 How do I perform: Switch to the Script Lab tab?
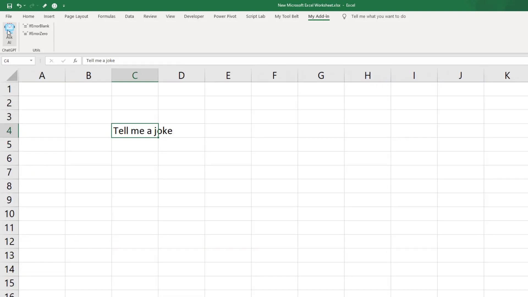click(255, 16)
